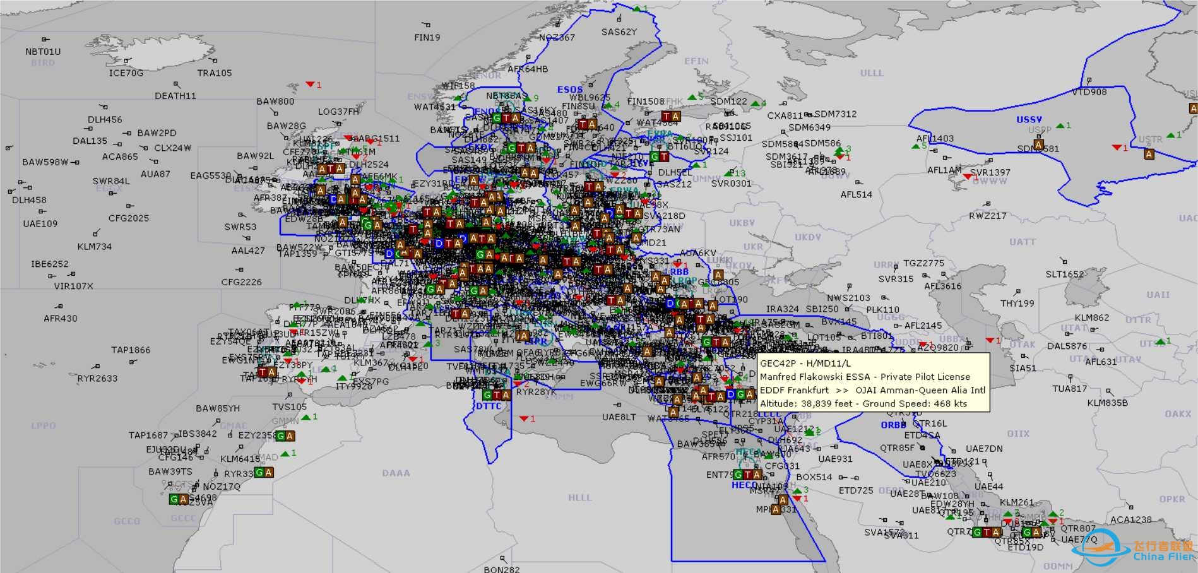Select flight SAS62Y over Scandinavia
This screenshot has width=1198, height=573.
pos(619,32)
